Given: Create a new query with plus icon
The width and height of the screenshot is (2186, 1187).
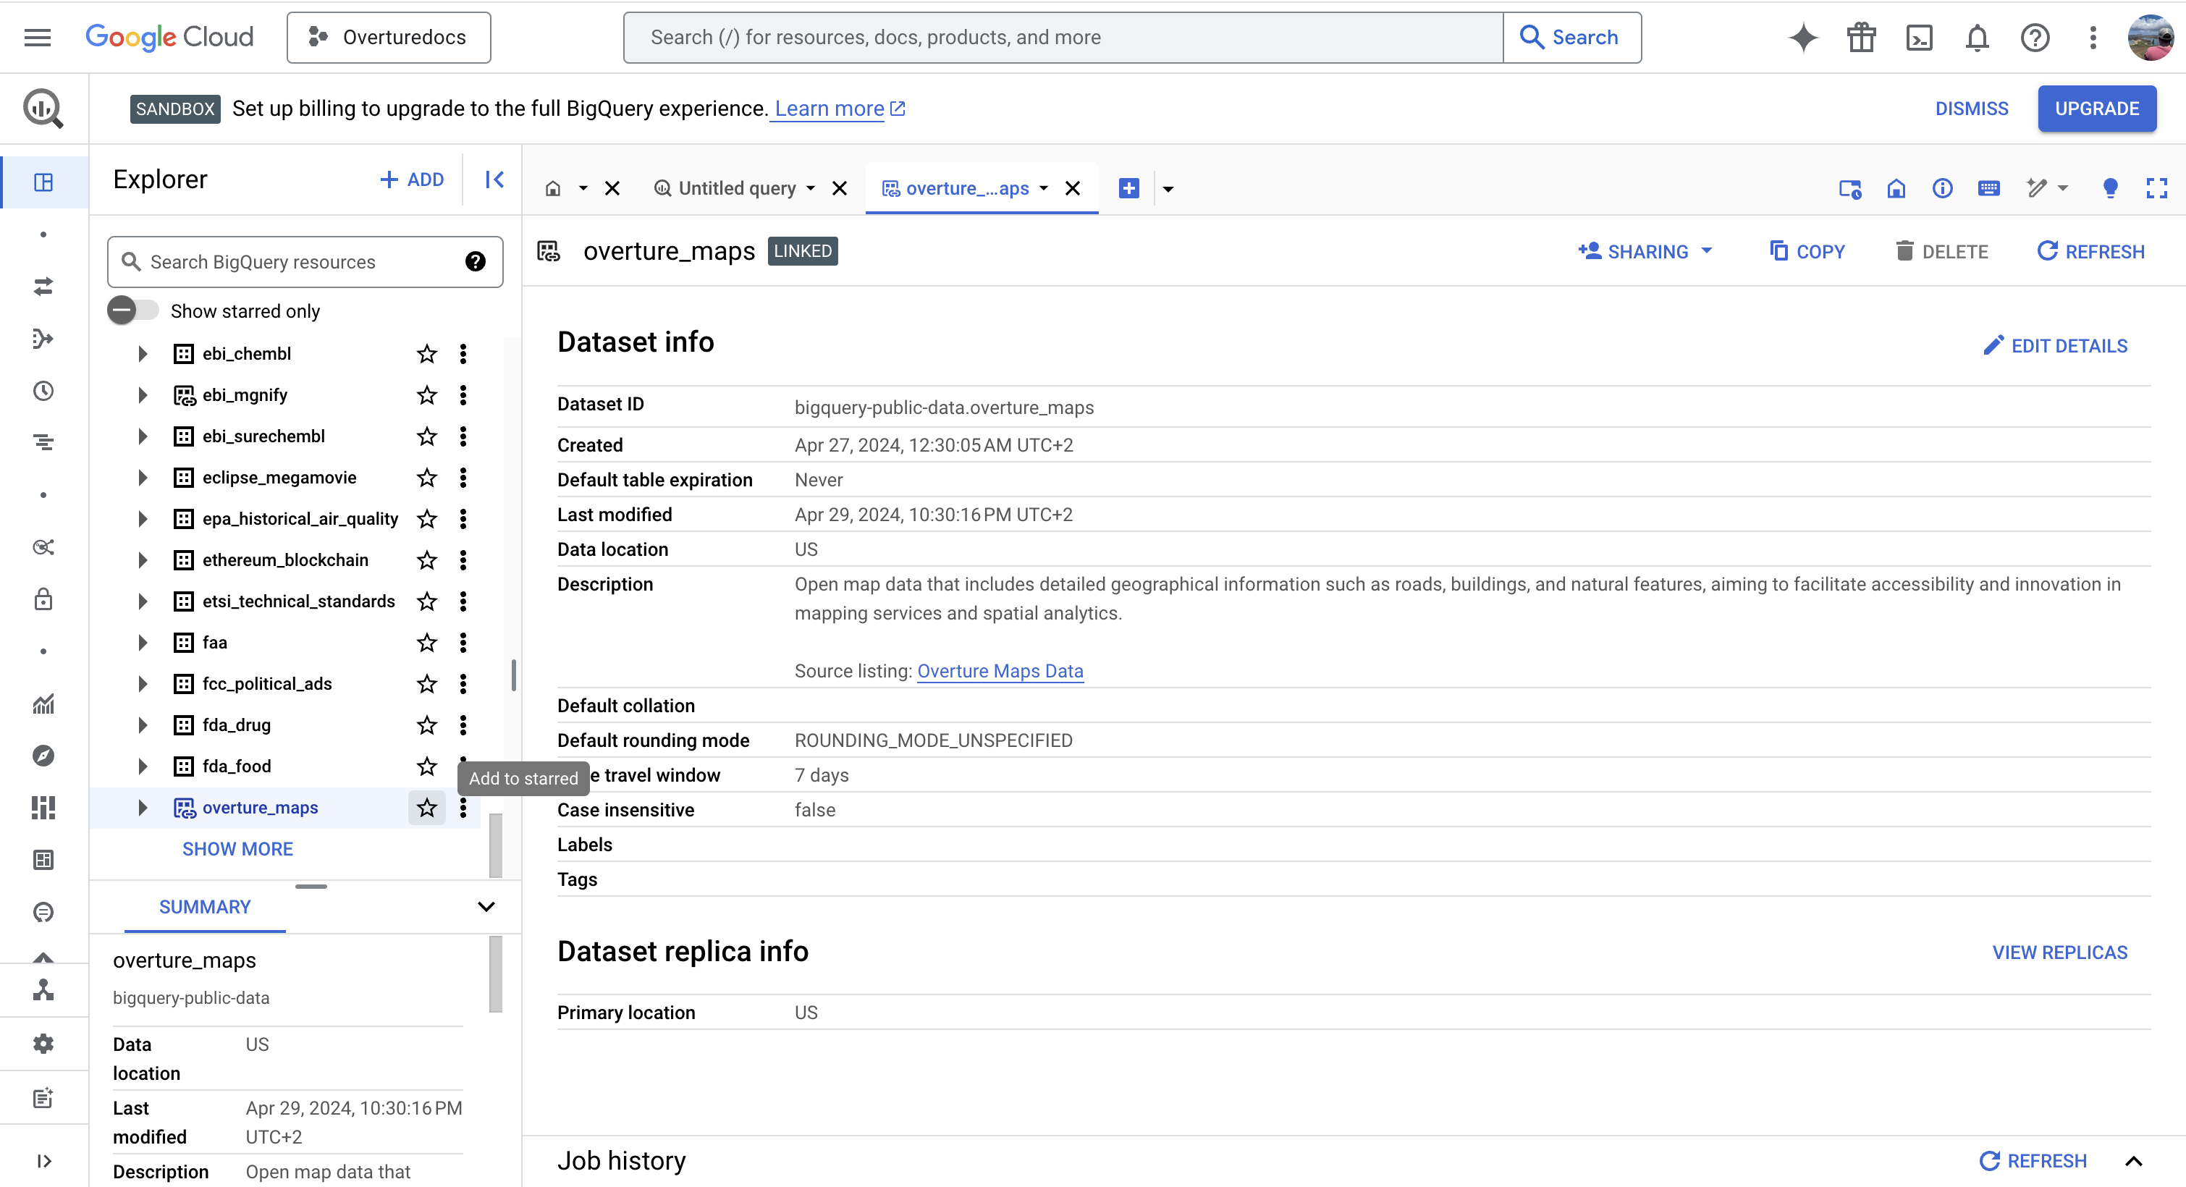Looking at the screenshot, I should (x=1128, y=188).
